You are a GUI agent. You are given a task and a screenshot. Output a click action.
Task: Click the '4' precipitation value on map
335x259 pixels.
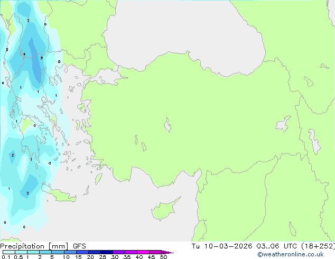[x=24, y=54]
